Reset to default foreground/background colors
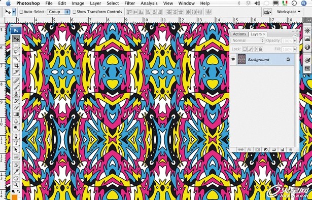Screen dimensions: 312x200 click(13, 192)
